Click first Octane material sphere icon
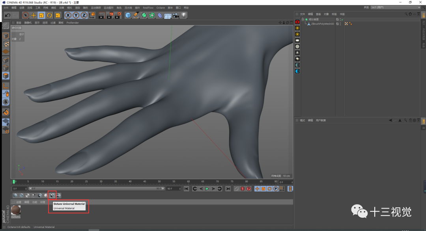Image resolution: width=426 pixels, height=231 pixels. click(x=15, y=195)
